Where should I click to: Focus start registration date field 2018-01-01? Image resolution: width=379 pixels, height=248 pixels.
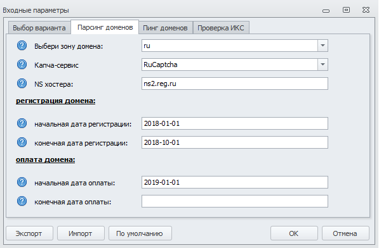235,123
